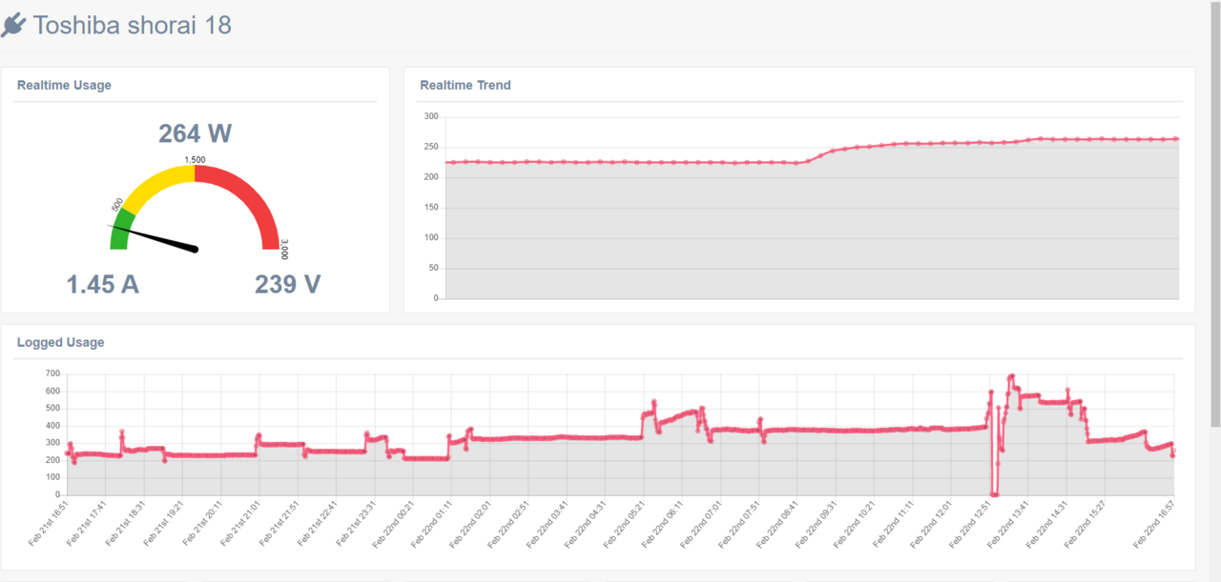This screenshot has height=582, width=1221.
Task: Click the first data point of Realtime Trend
Action: pyautogui.click(x=451, y=162)
